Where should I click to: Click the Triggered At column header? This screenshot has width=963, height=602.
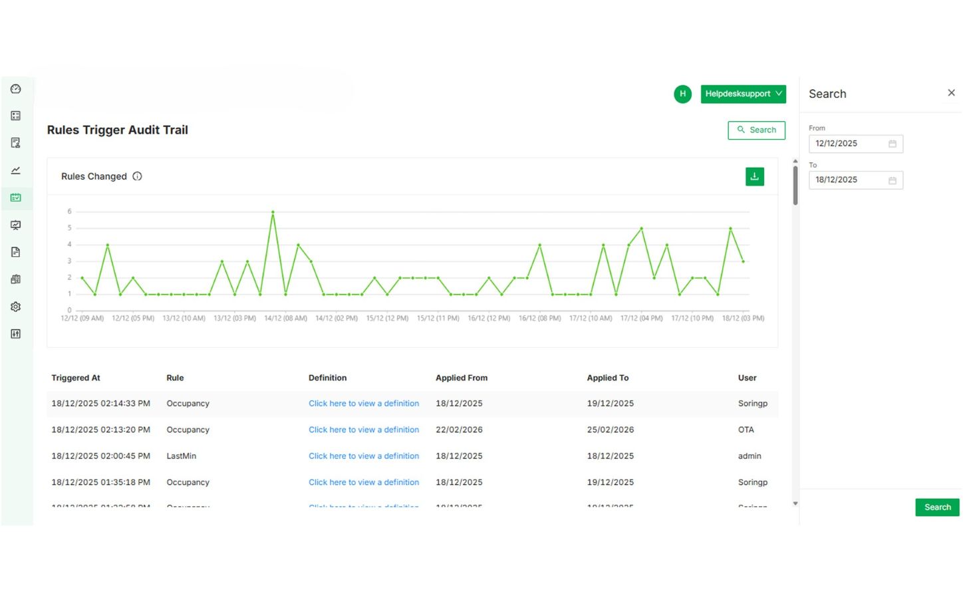click(76, 378)
